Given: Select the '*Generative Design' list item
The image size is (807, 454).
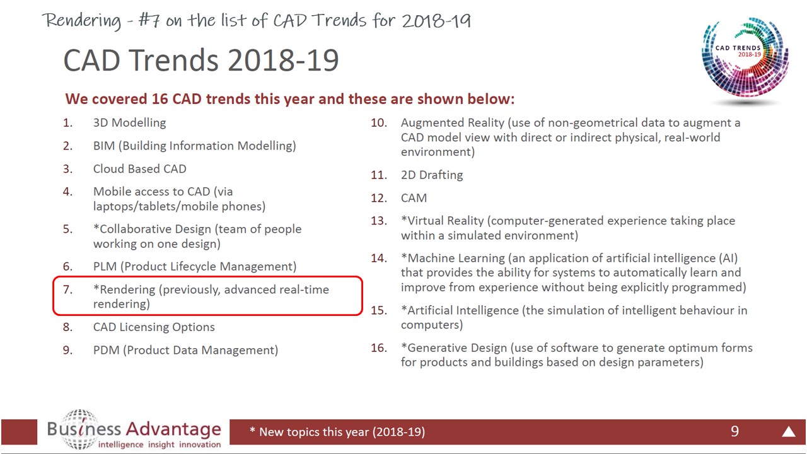Looking at the screenshot, I should [577, 355].
